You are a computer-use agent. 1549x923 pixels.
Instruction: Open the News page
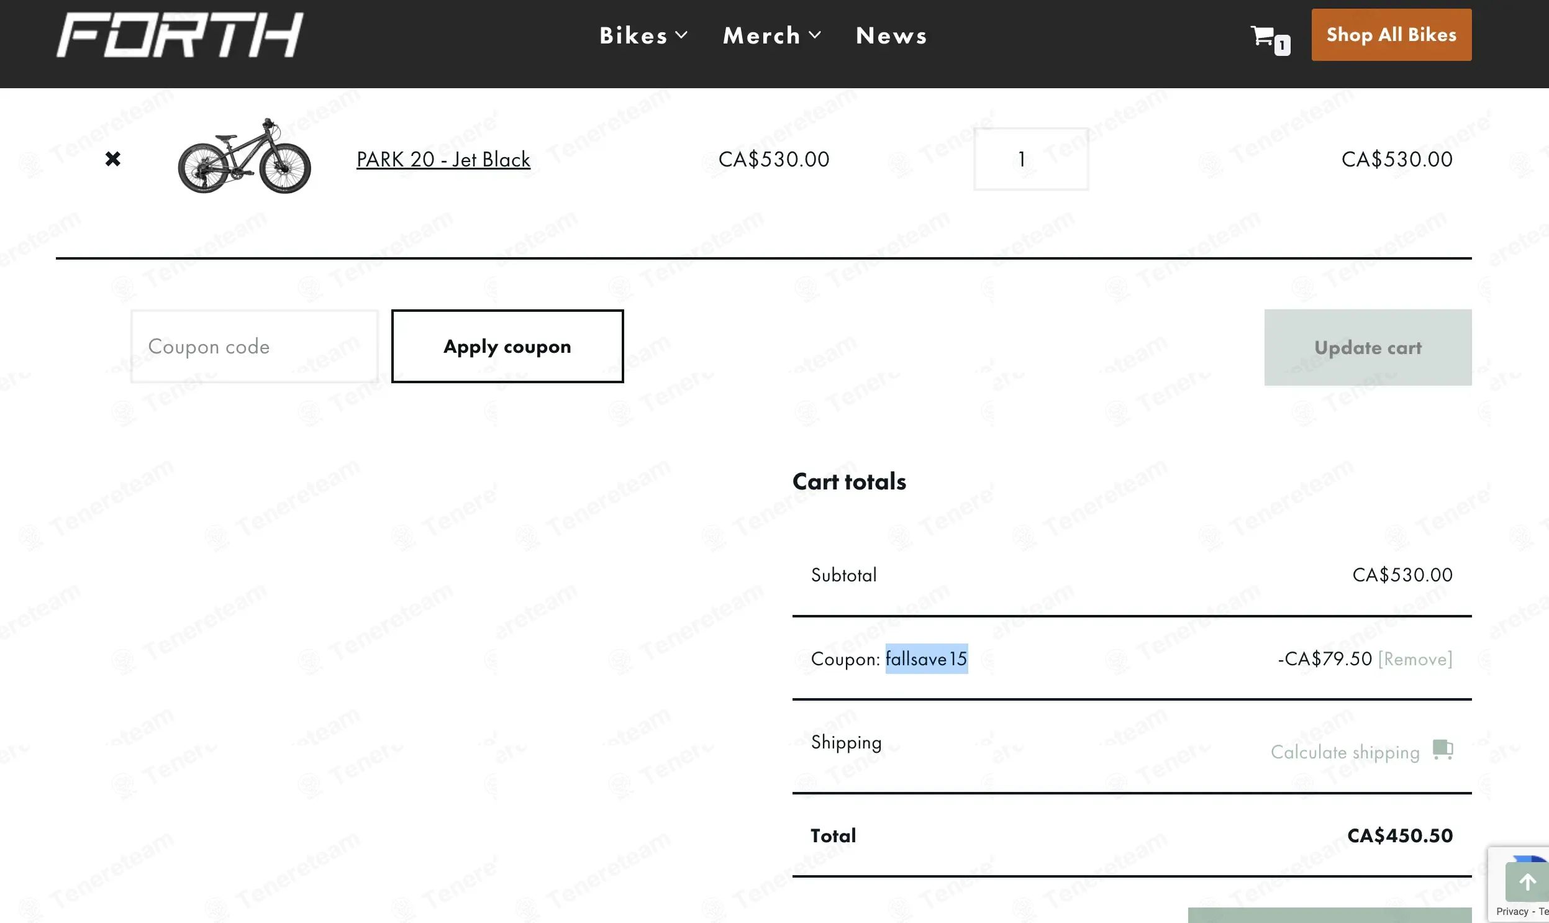coord(891,35)
